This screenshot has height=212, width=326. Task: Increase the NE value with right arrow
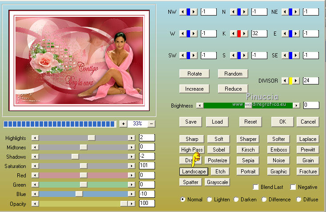(296, 12)
